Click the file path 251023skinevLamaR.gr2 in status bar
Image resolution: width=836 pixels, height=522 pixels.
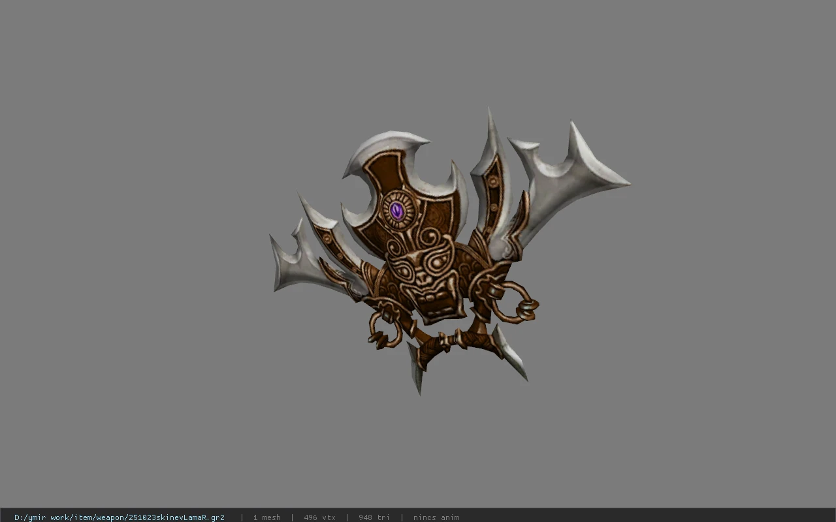(x=120, y=517)
